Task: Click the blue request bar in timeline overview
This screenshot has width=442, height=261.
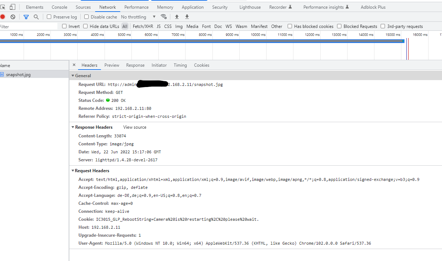Action: 202,41
